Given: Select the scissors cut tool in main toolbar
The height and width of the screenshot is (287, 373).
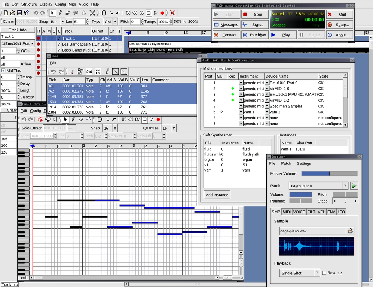Looking at the screenshot, I should (x=76, y=13).
